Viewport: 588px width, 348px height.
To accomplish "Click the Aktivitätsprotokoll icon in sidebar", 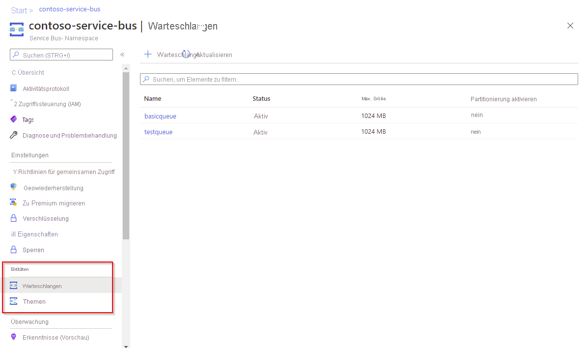I will pyautogui.click(x=13, y=88).
